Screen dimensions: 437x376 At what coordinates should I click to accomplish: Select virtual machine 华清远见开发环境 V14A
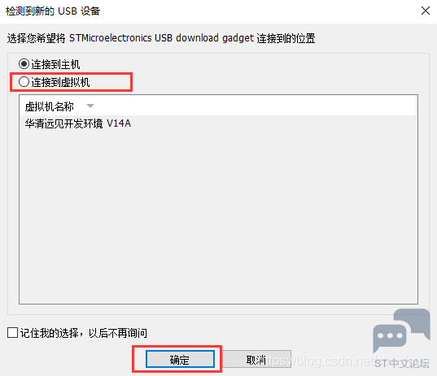pyautogui.click(x=78, y=123)
